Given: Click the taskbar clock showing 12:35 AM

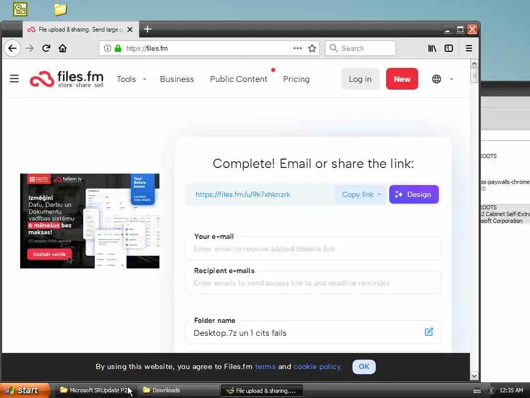Looking at the screenshot, I should tap(511, 390).
